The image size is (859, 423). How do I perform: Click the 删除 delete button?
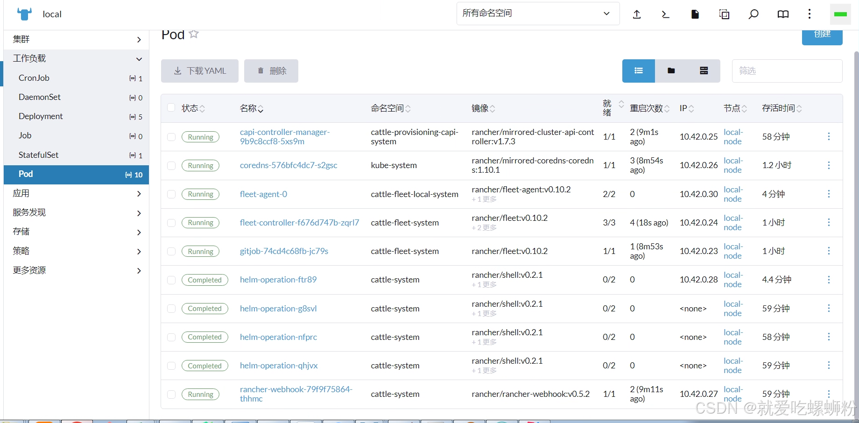pyautogui.click(x=271, y=71)
